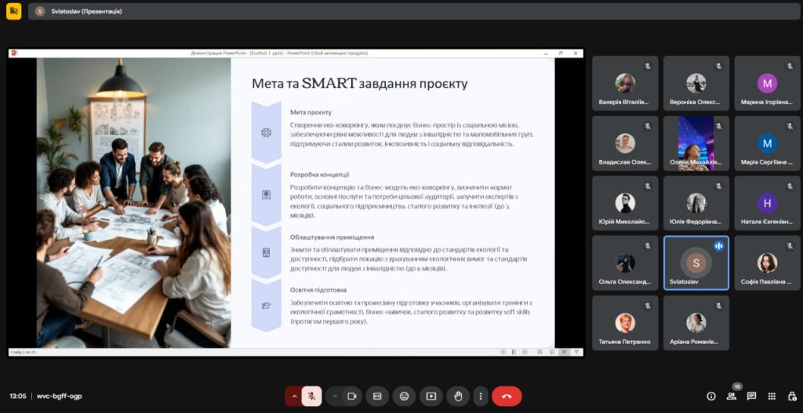Click the yellow Meet companion icon top-left
The height and width of the screenshot is (413, 803).
click(13, 12)
